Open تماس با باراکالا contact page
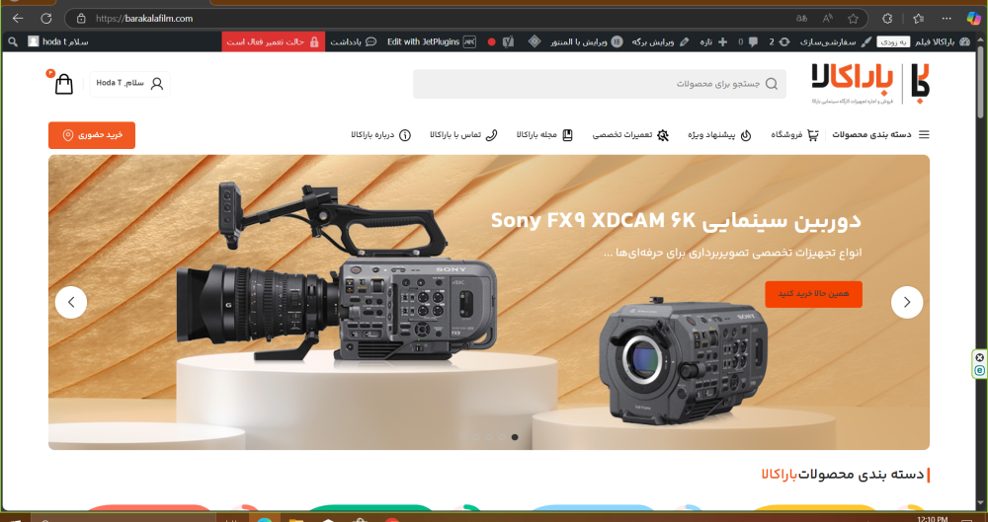This screenshot has width=988, height=522. click(x=463, y=135)
